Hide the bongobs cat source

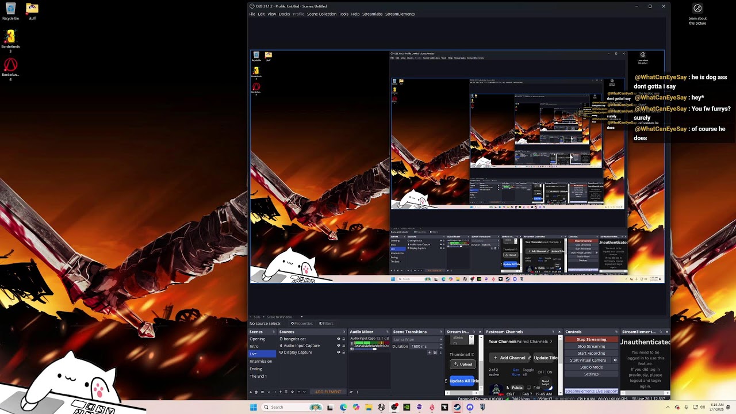click(339, 339)
